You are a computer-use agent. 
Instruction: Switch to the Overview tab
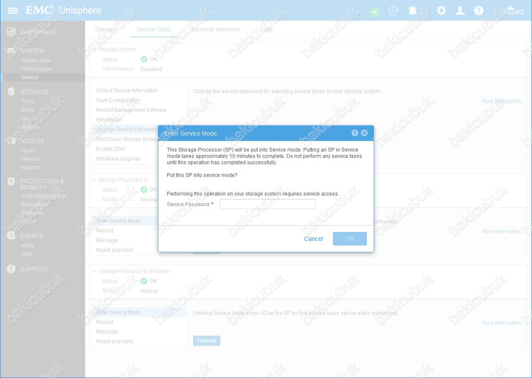point(106,30)
